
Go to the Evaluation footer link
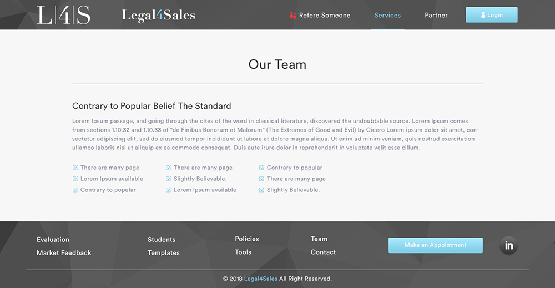point(53,240)
